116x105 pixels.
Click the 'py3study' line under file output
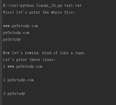pyautogui.click(x=12, y=40)
